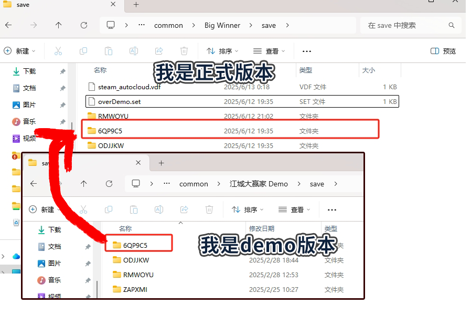The height and width of the screenshot is (315, 471).
Task: Click the Big Winner breadcrumb segment
Action: click(223, 25)
